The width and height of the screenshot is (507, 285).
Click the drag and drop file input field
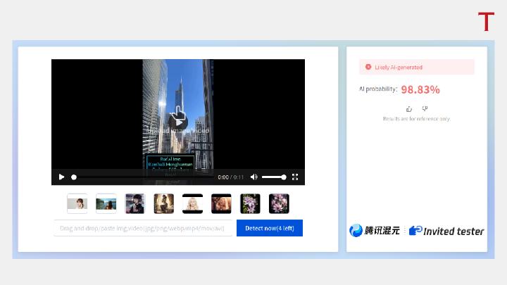(142, 228)
